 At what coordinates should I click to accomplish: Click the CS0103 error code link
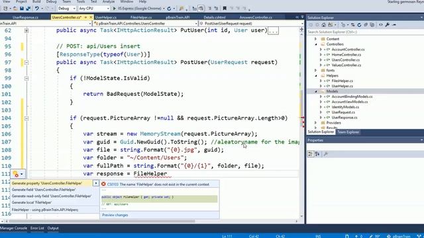[113, 184]
